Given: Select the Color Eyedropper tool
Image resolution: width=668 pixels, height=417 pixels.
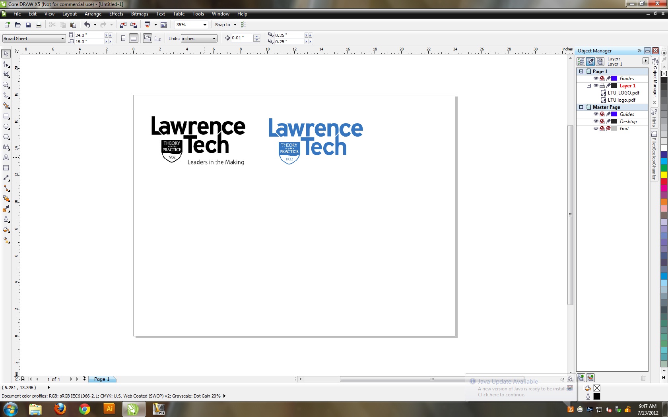Looking at the screenshot, I should coord(6,209).
